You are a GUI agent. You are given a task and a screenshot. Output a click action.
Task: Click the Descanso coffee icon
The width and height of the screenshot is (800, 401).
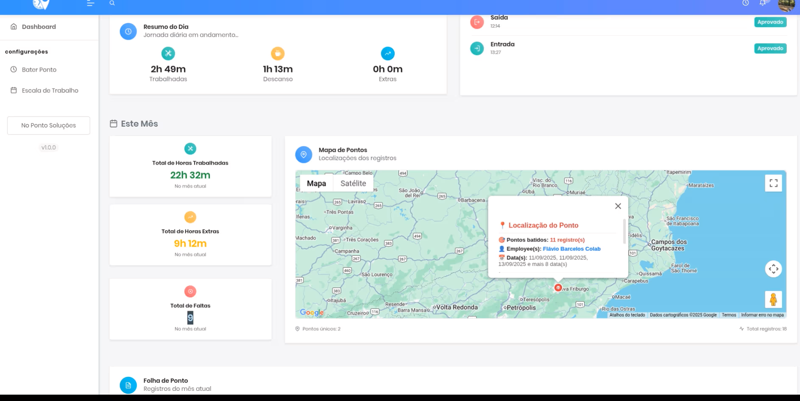[x=278, y=53]
